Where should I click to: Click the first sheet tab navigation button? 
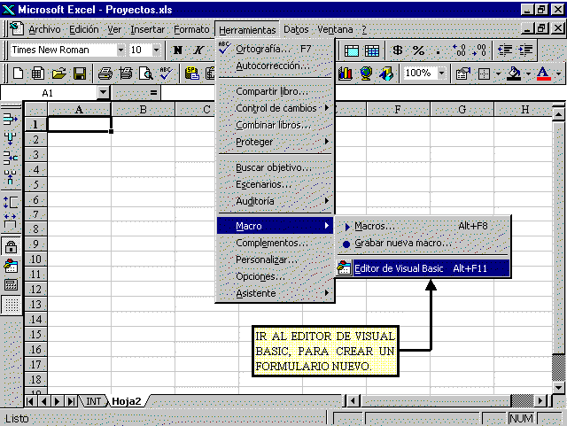(30, 401)
